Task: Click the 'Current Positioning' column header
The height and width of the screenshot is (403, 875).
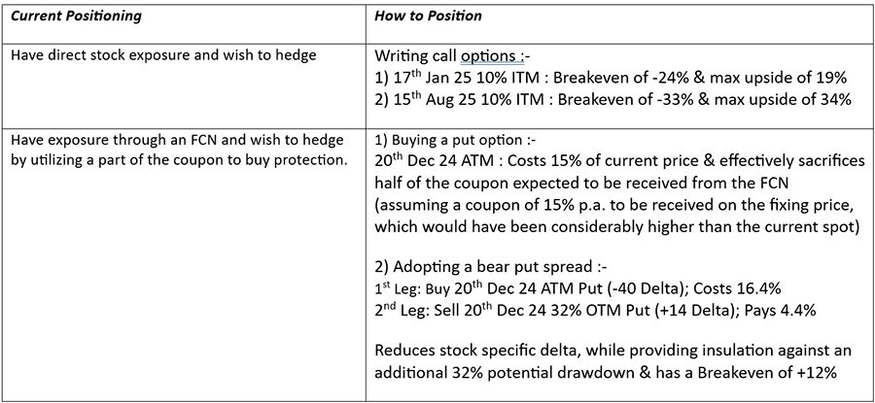Action: (76, 17)
